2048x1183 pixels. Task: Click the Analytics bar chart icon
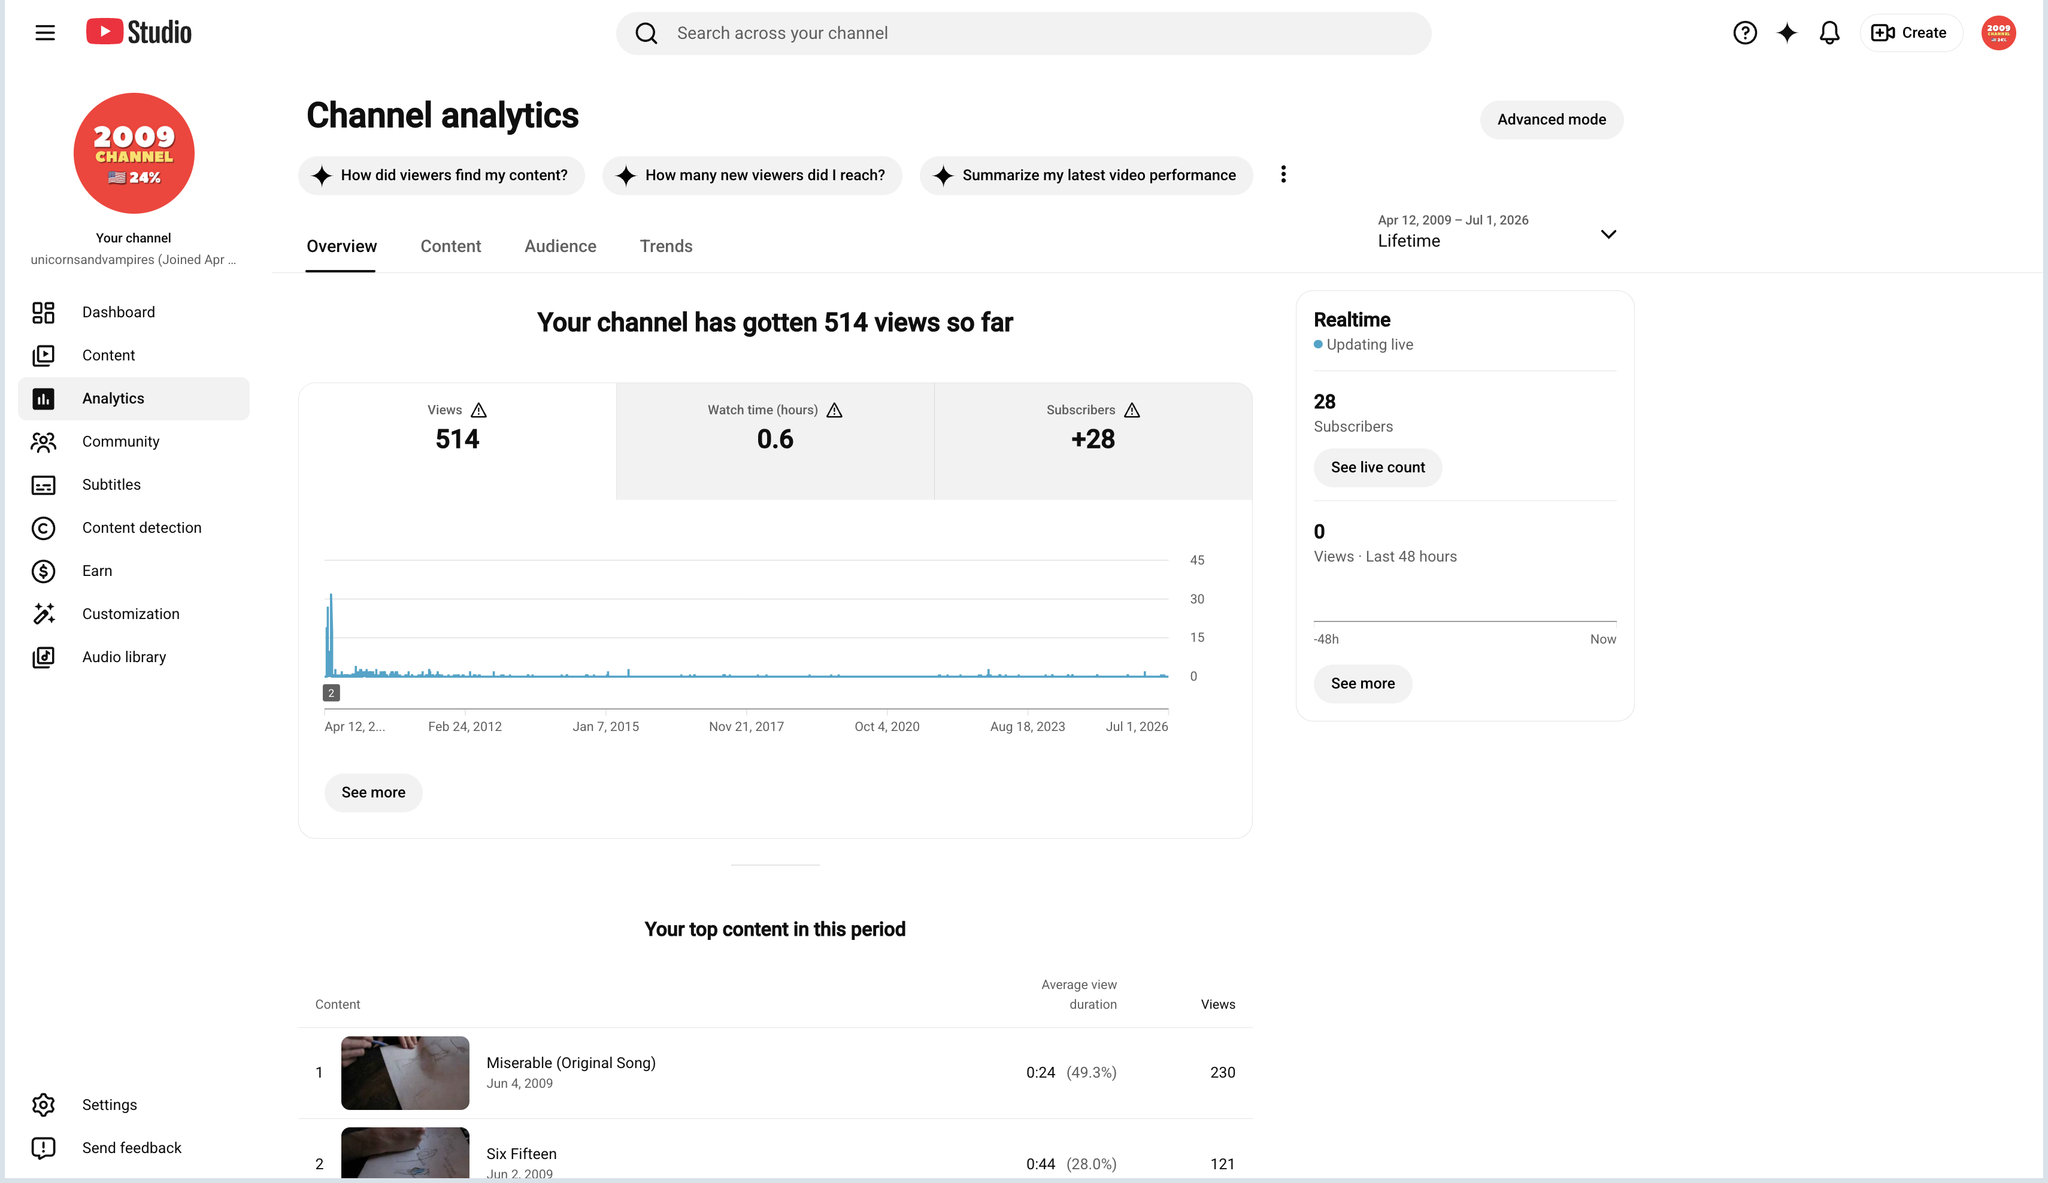click(x=43, y=398)
